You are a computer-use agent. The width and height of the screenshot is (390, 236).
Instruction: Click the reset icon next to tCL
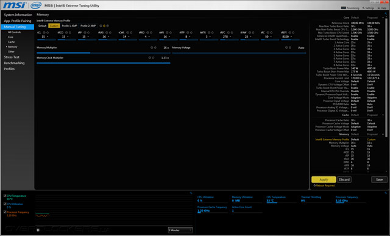pos(48,32)
